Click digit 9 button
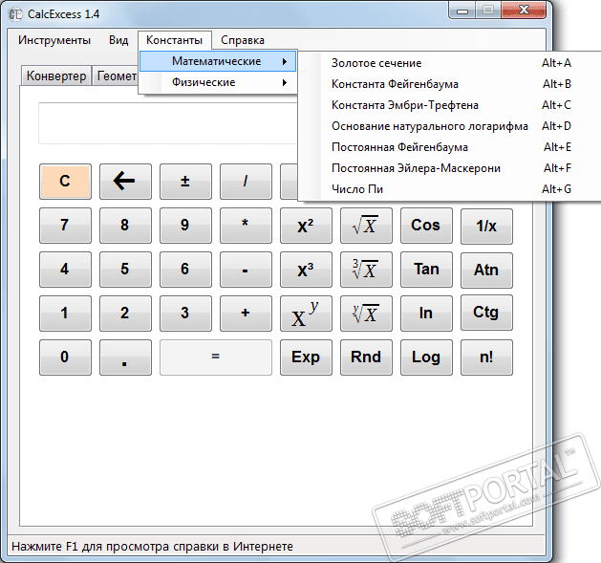Screen dimensions: 601x563 185,226
